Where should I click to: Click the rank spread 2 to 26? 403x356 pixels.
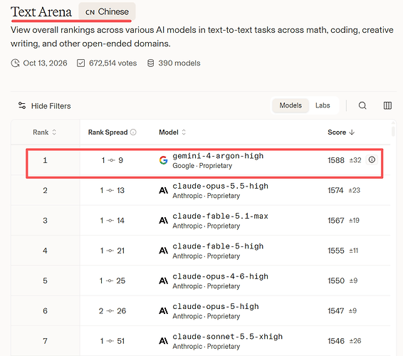pyautogui.click(x=112, y=311)
